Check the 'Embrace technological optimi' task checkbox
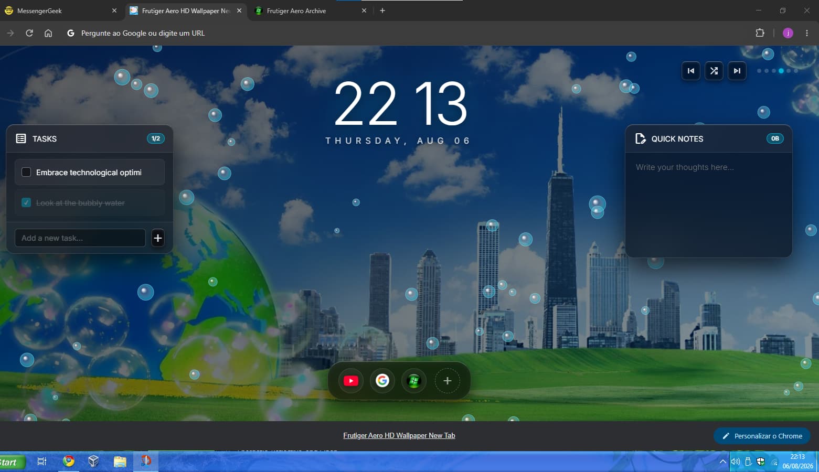Image resolution: width=819 pixels, height=472 pixels. click(26, 173)
